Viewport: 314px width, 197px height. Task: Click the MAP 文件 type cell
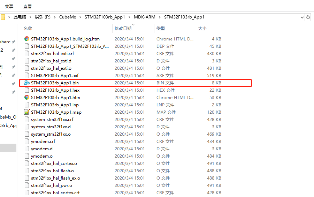coord(166,112)
